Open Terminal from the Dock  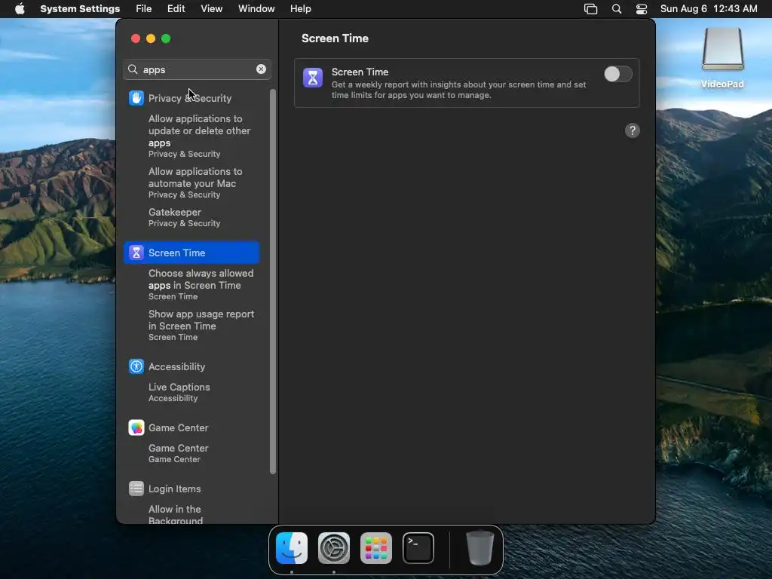click(x=418, y=548)
